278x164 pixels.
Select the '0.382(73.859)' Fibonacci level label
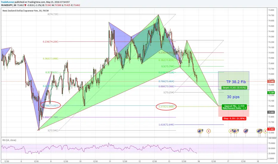tap(166, 60)
